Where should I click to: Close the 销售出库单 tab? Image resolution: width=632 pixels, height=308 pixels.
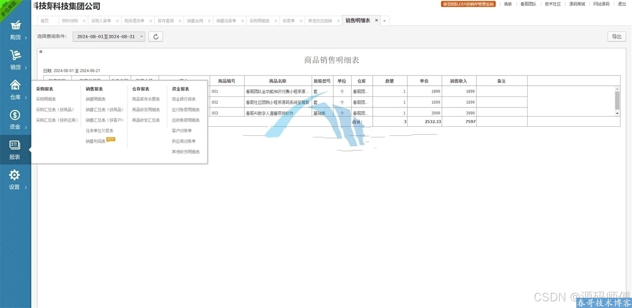coord(242,21)
